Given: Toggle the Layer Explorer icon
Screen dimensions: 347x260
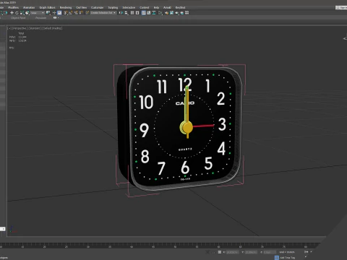Looking at the screenshot, I should [x=137, y=13].
